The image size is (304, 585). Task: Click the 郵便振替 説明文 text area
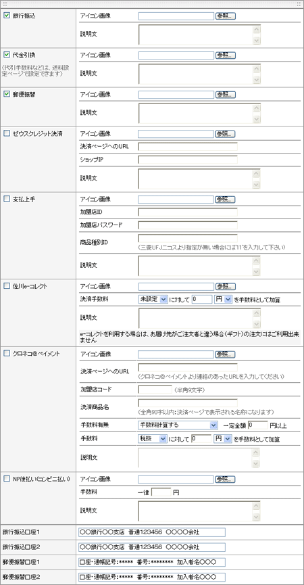pos(199,113)
